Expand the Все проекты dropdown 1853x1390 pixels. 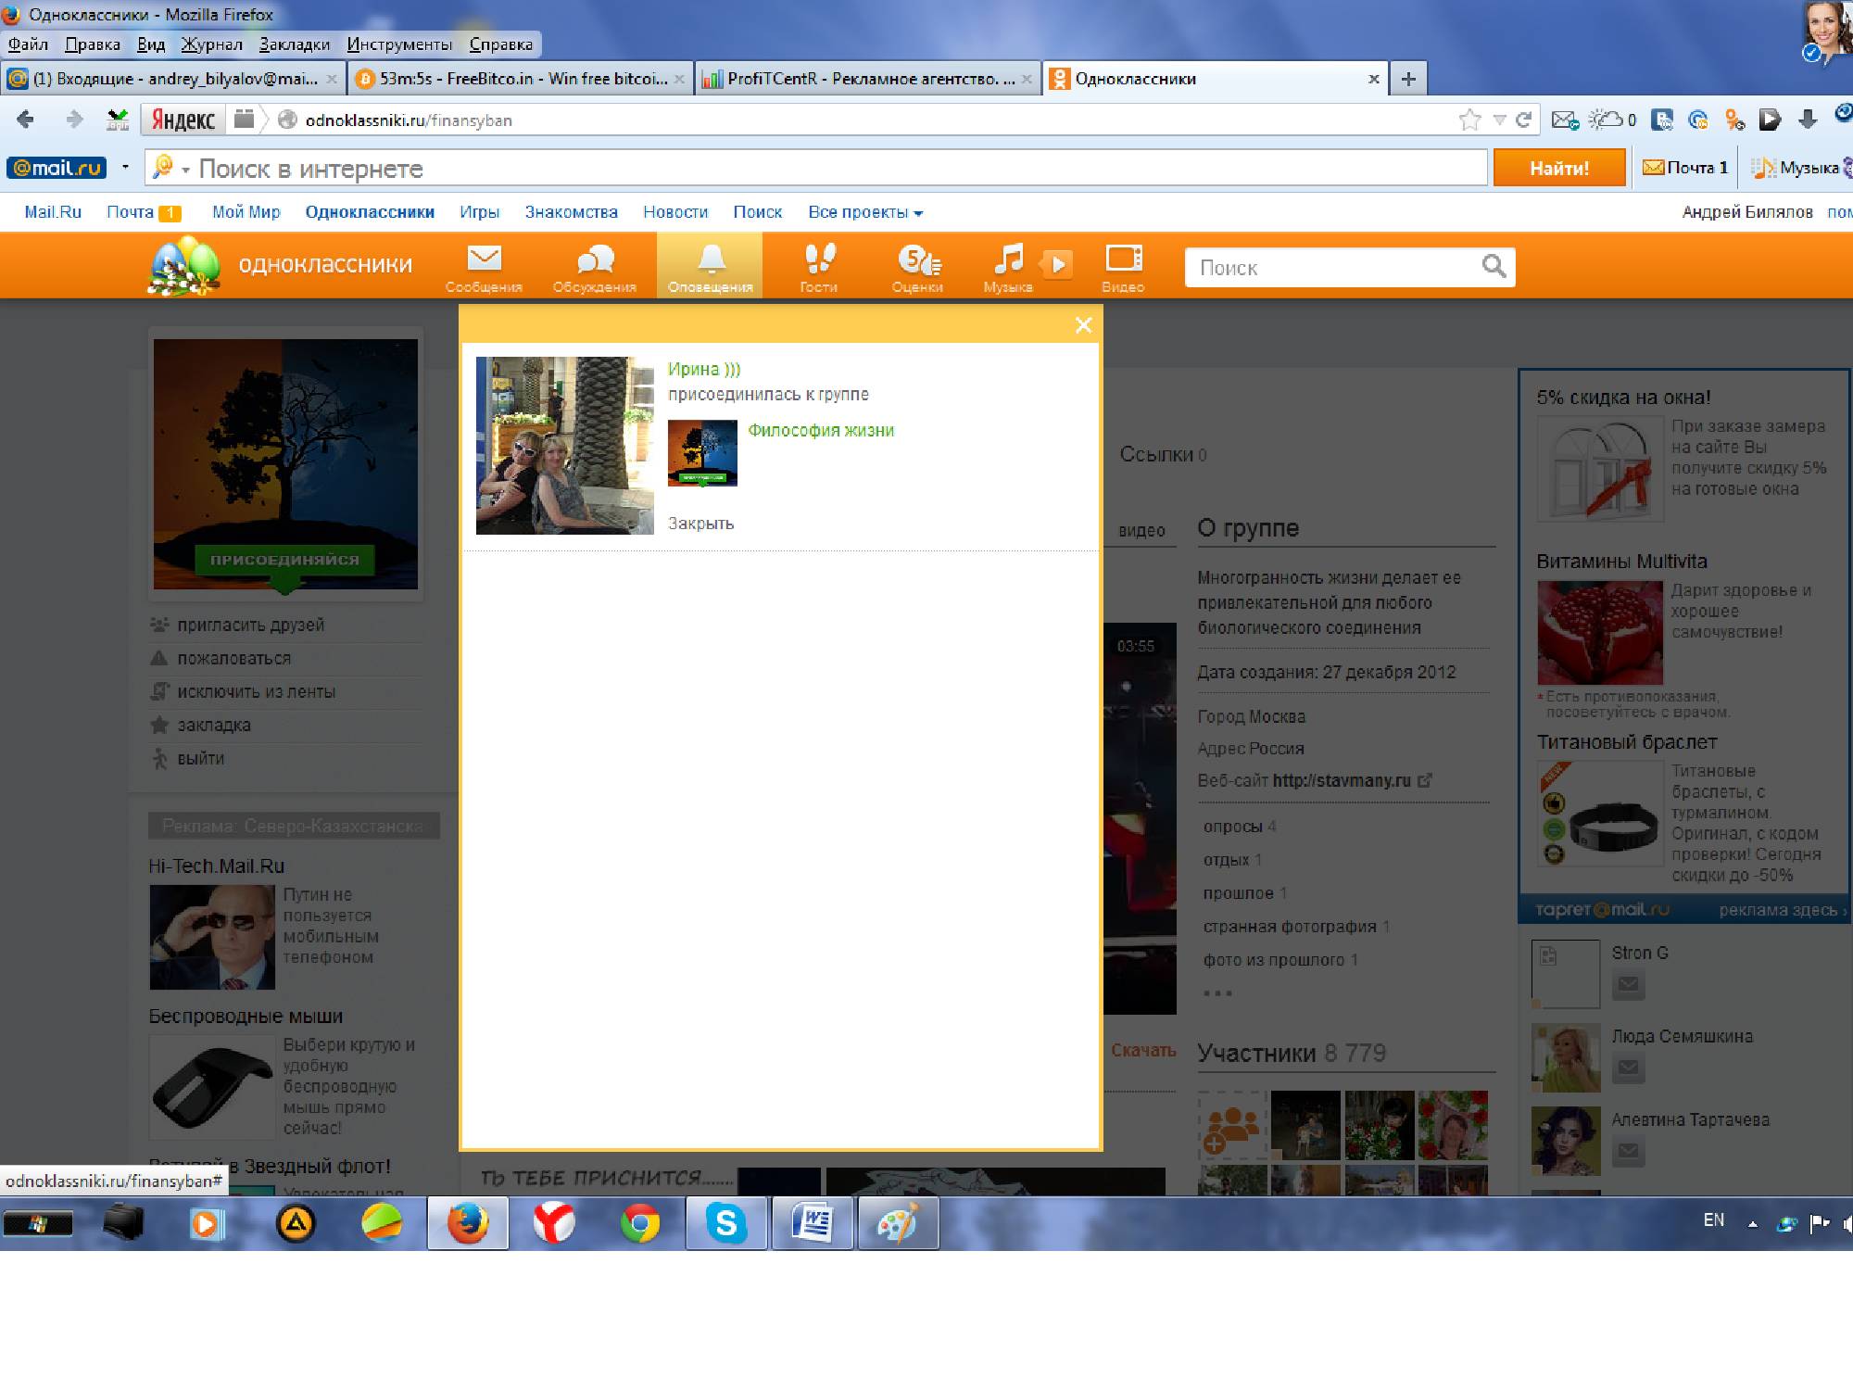click(x=865, y=212)
